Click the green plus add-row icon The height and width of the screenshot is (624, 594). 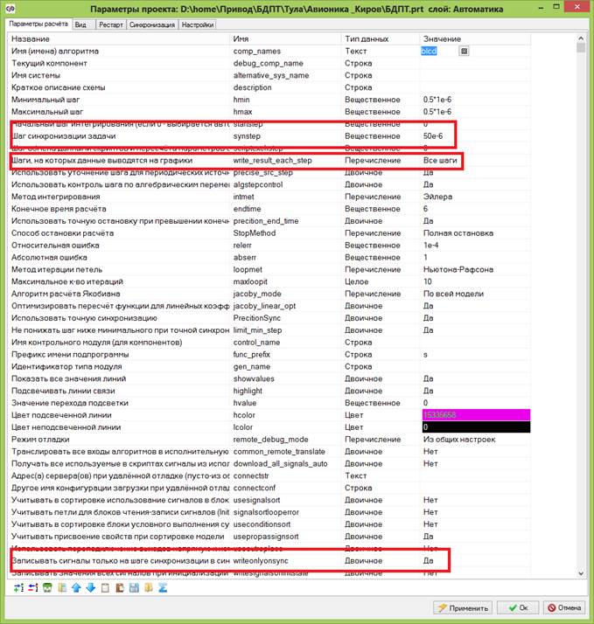pyautogui.click(x=17, y=588)
